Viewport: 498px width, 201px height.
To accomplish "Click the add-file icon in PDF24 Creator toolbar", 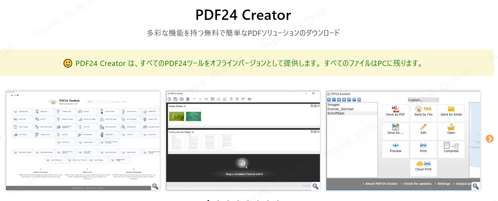I will coord(169,99).
